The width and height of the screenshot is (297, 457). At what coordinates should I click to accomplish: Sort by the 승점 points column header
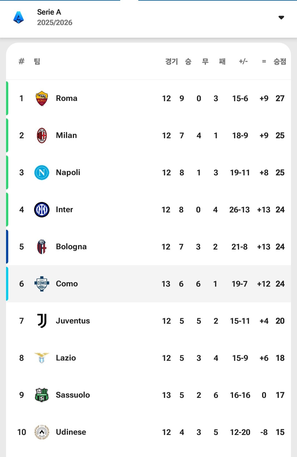[280, 62]
